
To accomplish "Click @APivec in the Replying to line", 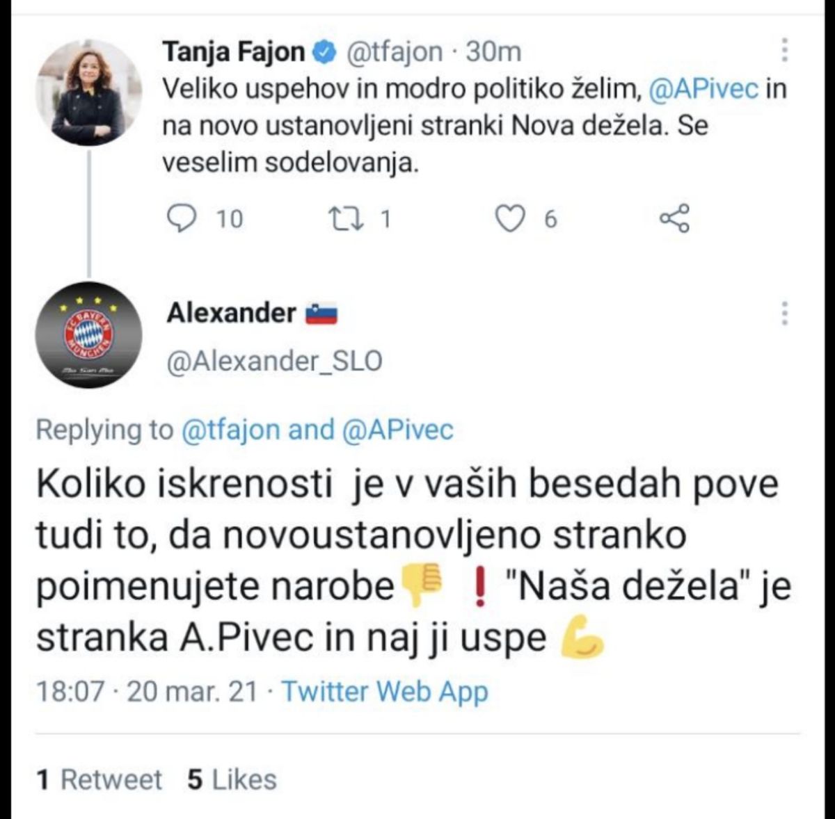I will 397,430.
